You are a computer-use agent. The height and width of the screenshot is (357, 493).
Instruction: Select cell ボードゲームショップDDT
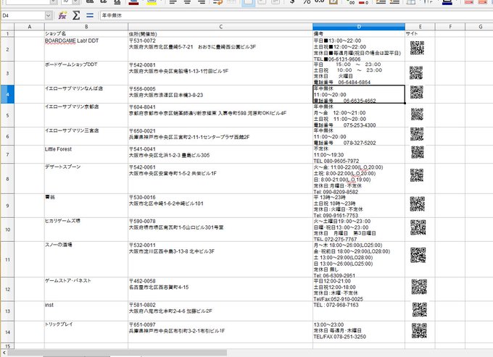point(86,73)
